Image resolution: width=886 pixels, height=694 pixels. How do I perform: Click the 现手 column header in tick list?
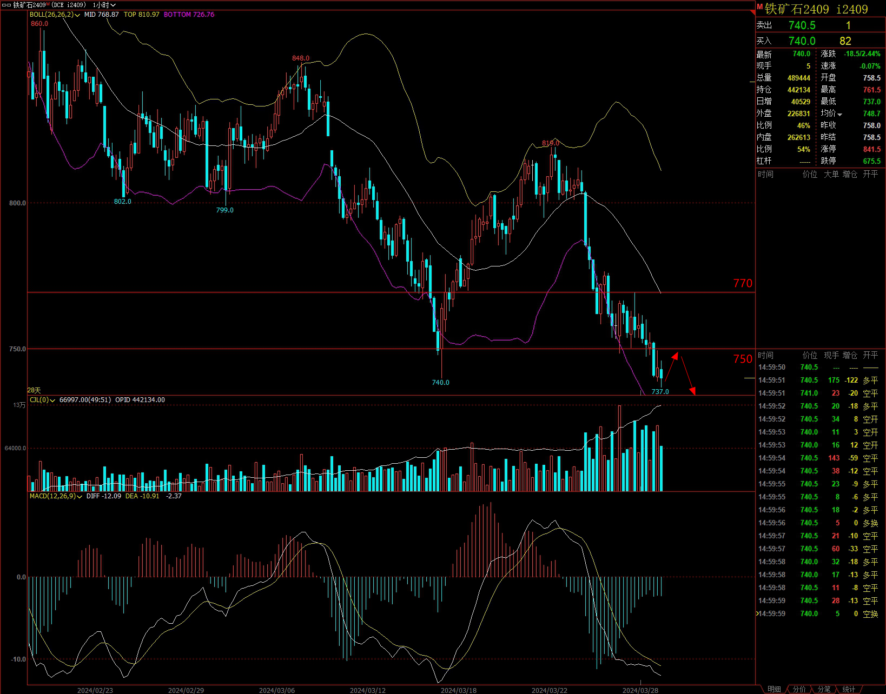coord(831,355)
